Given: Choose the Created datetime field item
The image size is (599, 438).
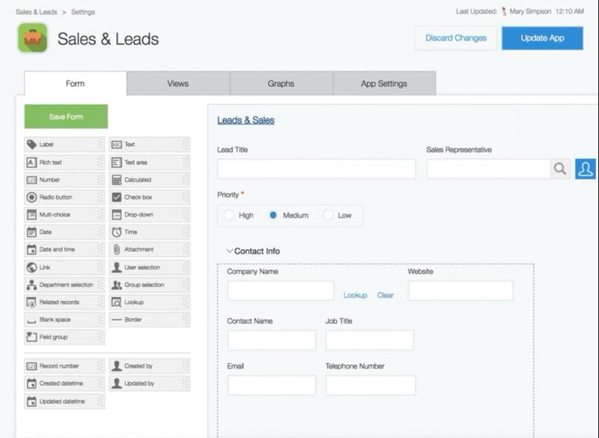Looking at the screenshot, I should (64, 383).
